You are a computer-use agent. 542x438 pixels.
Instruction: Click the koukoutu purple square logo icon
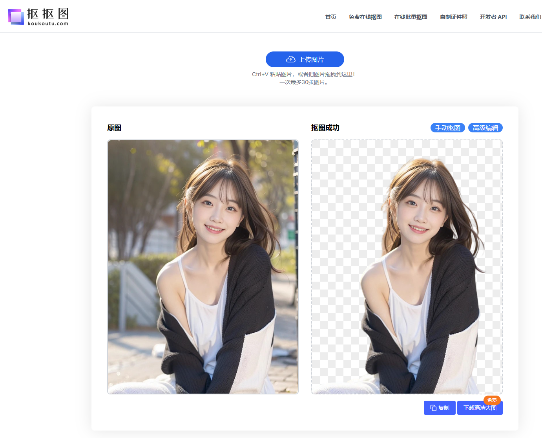click(16, 17)
